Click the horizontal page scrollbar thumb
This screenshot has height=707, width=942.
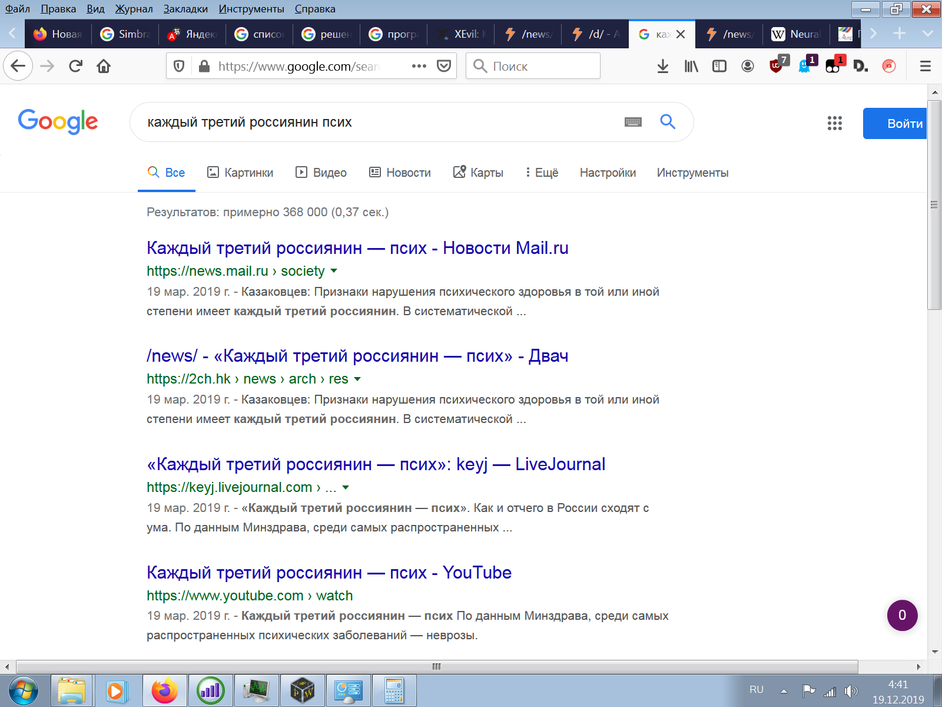[x=437, y=667]
